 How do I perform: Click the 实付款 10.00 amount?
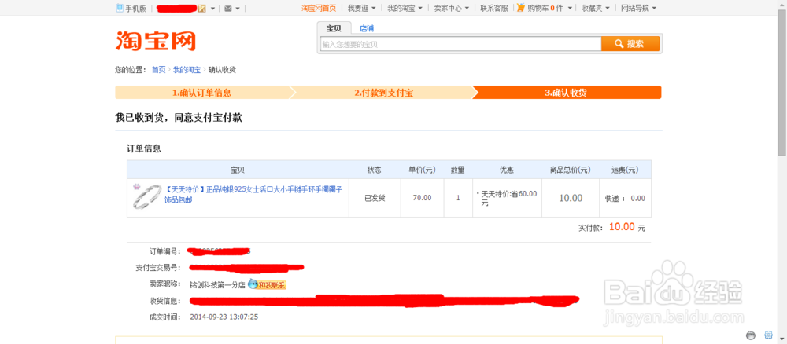[x=622, y=227]
